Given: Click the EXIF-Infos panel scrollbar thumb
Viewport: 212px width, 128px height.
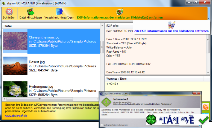Looking at the screenshot, I should pyautogui.click(x=208, y=43).
